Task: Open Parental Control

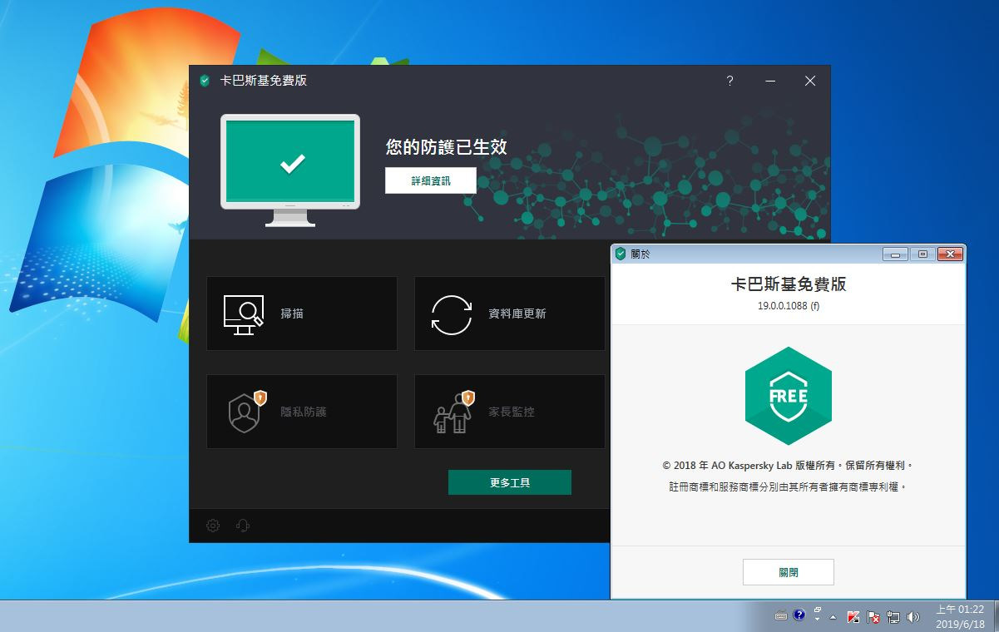Action: (509, 411)
